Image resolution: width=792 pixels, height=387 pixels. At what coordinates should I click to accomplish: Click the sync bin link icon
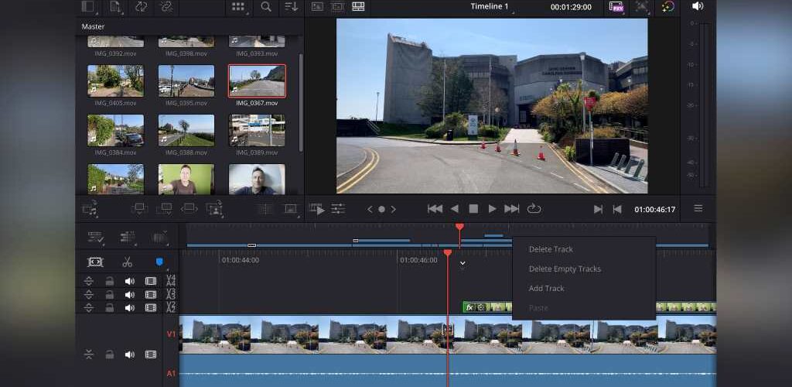tap(166, 6)
